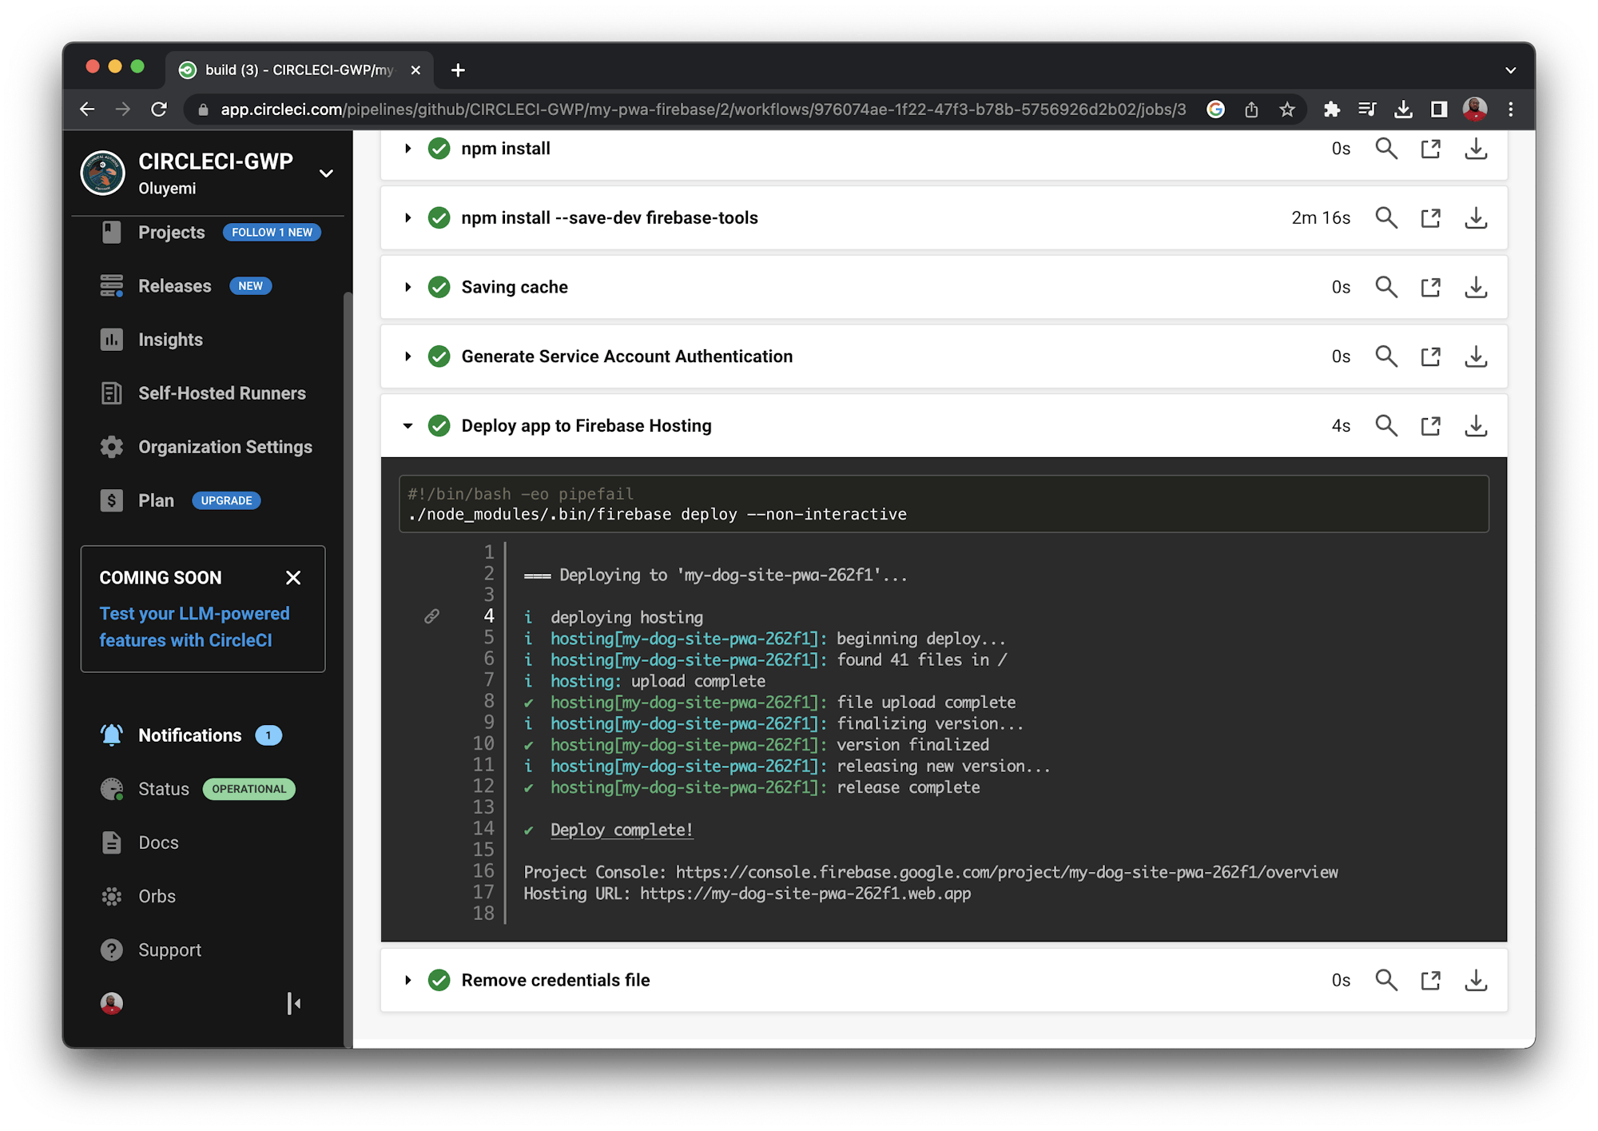Image resolution: width=1598 pixels, height=1131 pixels.
Task: Collapse the Deploy app to Firebase Hosting step
Action: tap(407, 425)
